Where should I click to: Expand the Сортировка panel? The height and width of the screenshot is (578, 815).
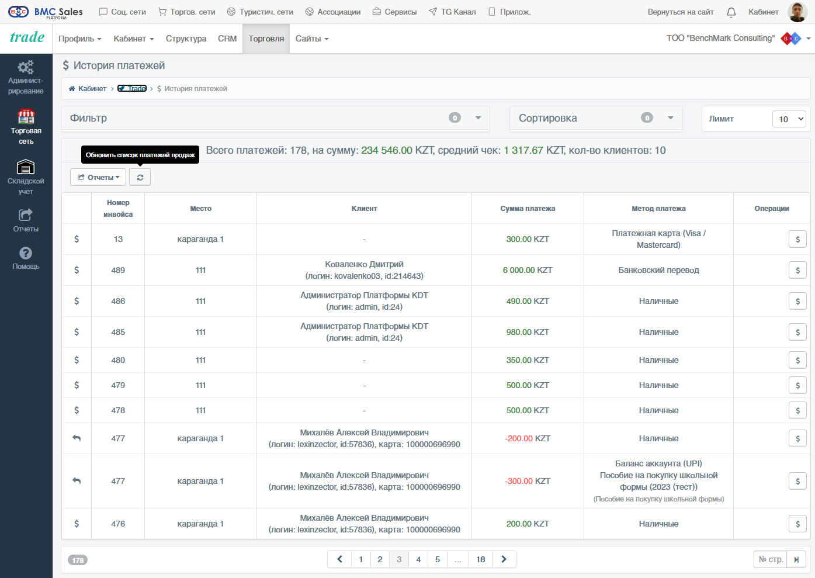(596, 118)
